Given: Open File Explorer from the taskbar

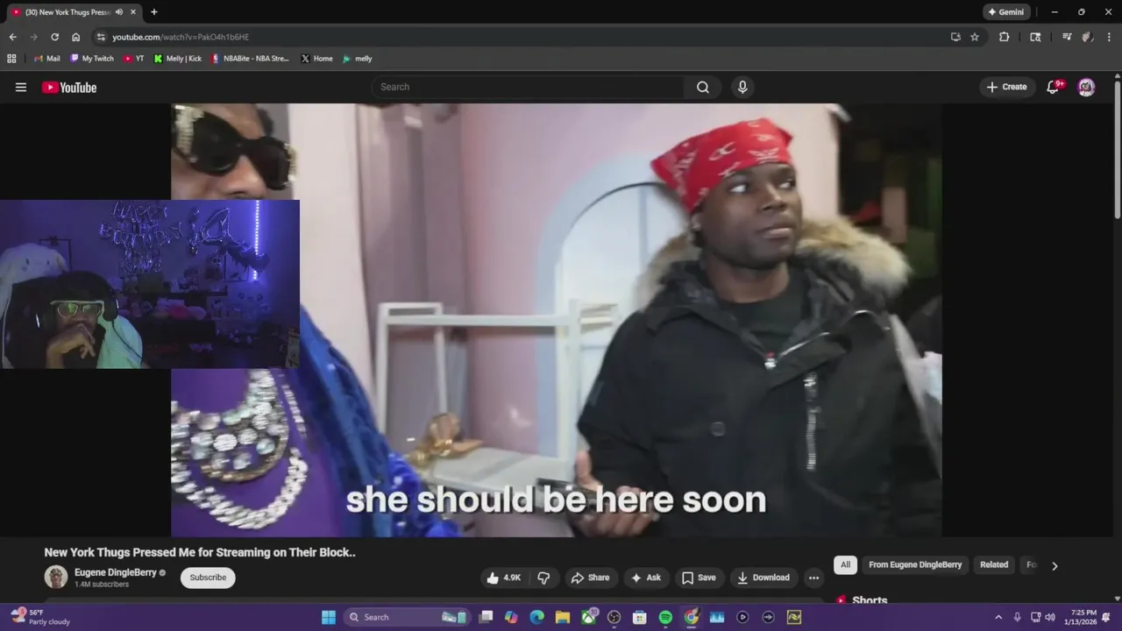Looking at the screenshot, I should [563, 617].
